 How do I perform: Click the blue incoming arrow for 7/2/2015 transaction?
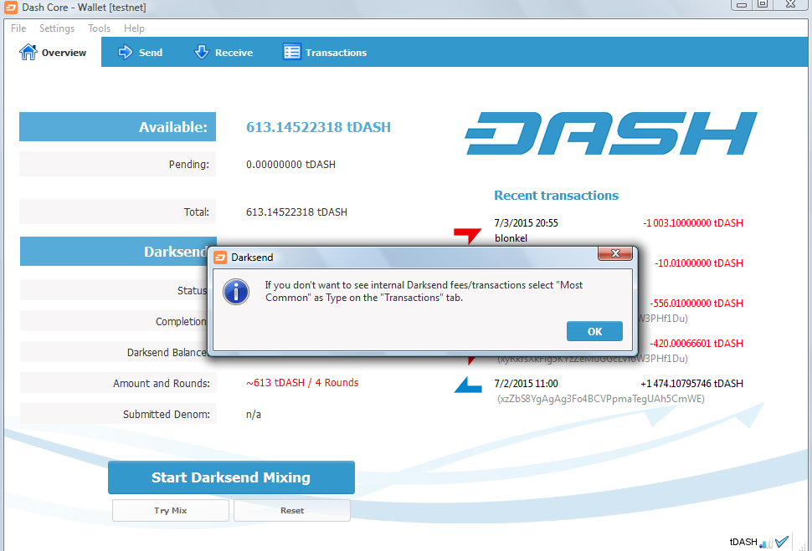468,385
